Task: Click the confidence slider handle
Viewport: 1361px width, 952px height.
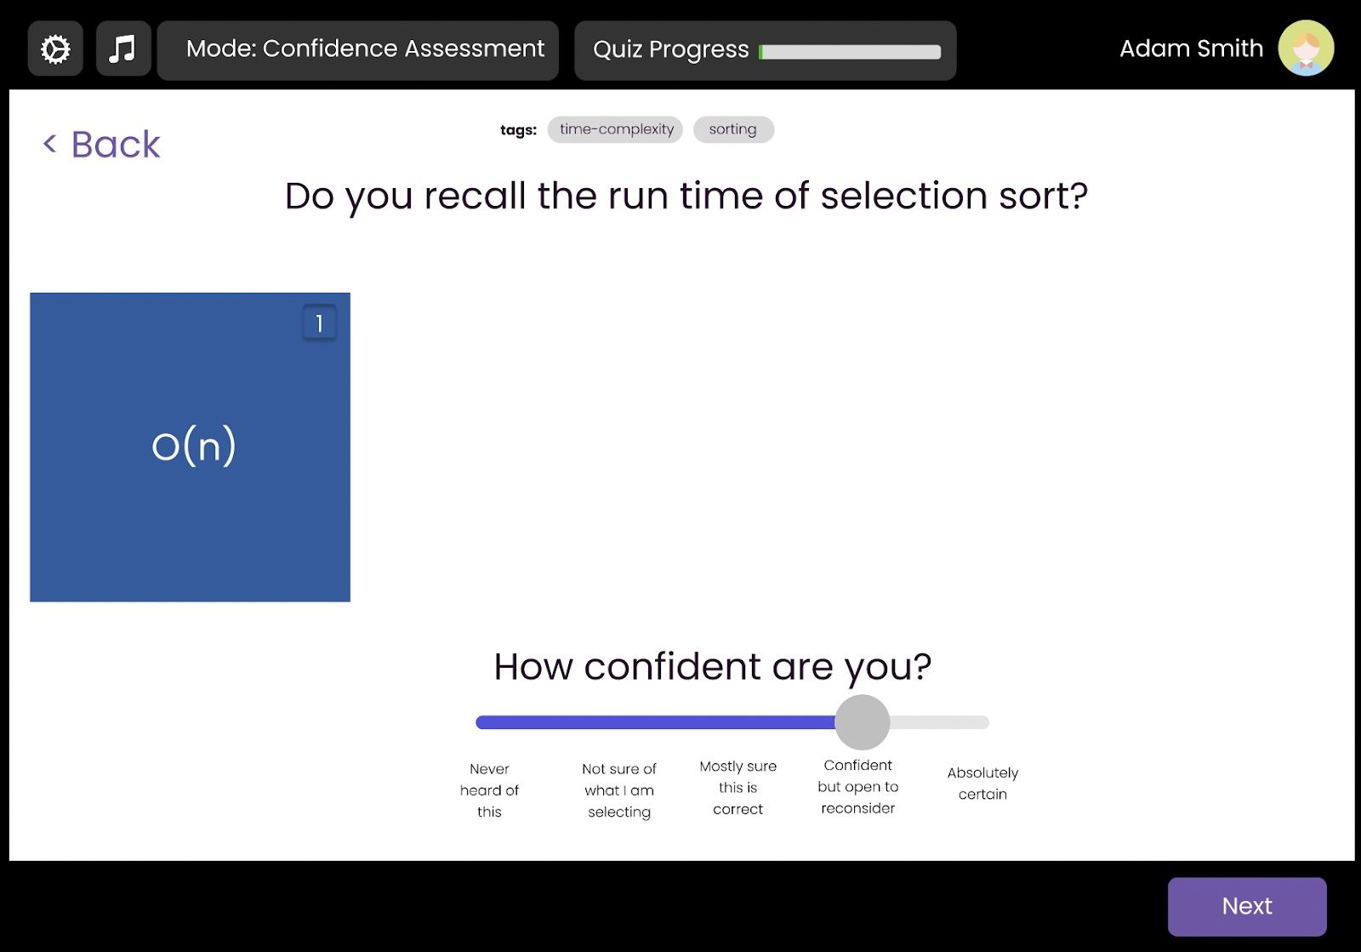Action: coord(862,722)
